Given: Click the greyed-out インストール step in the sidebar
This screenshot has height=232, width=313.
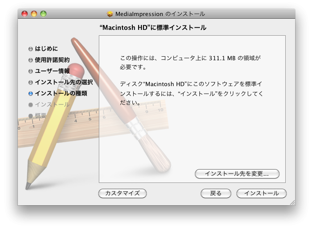Looking at the screenshot, I should (52, 104).
